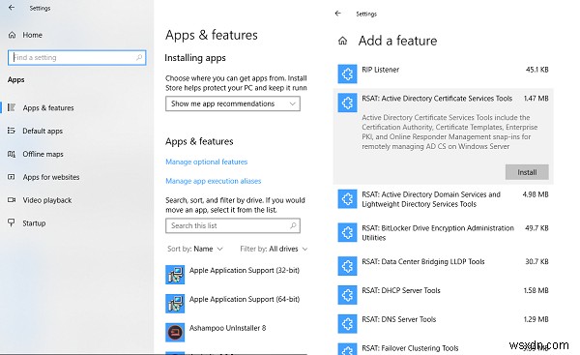Click the Default apps sidebar icon
The image size is (580, 355).
(12, 131)
